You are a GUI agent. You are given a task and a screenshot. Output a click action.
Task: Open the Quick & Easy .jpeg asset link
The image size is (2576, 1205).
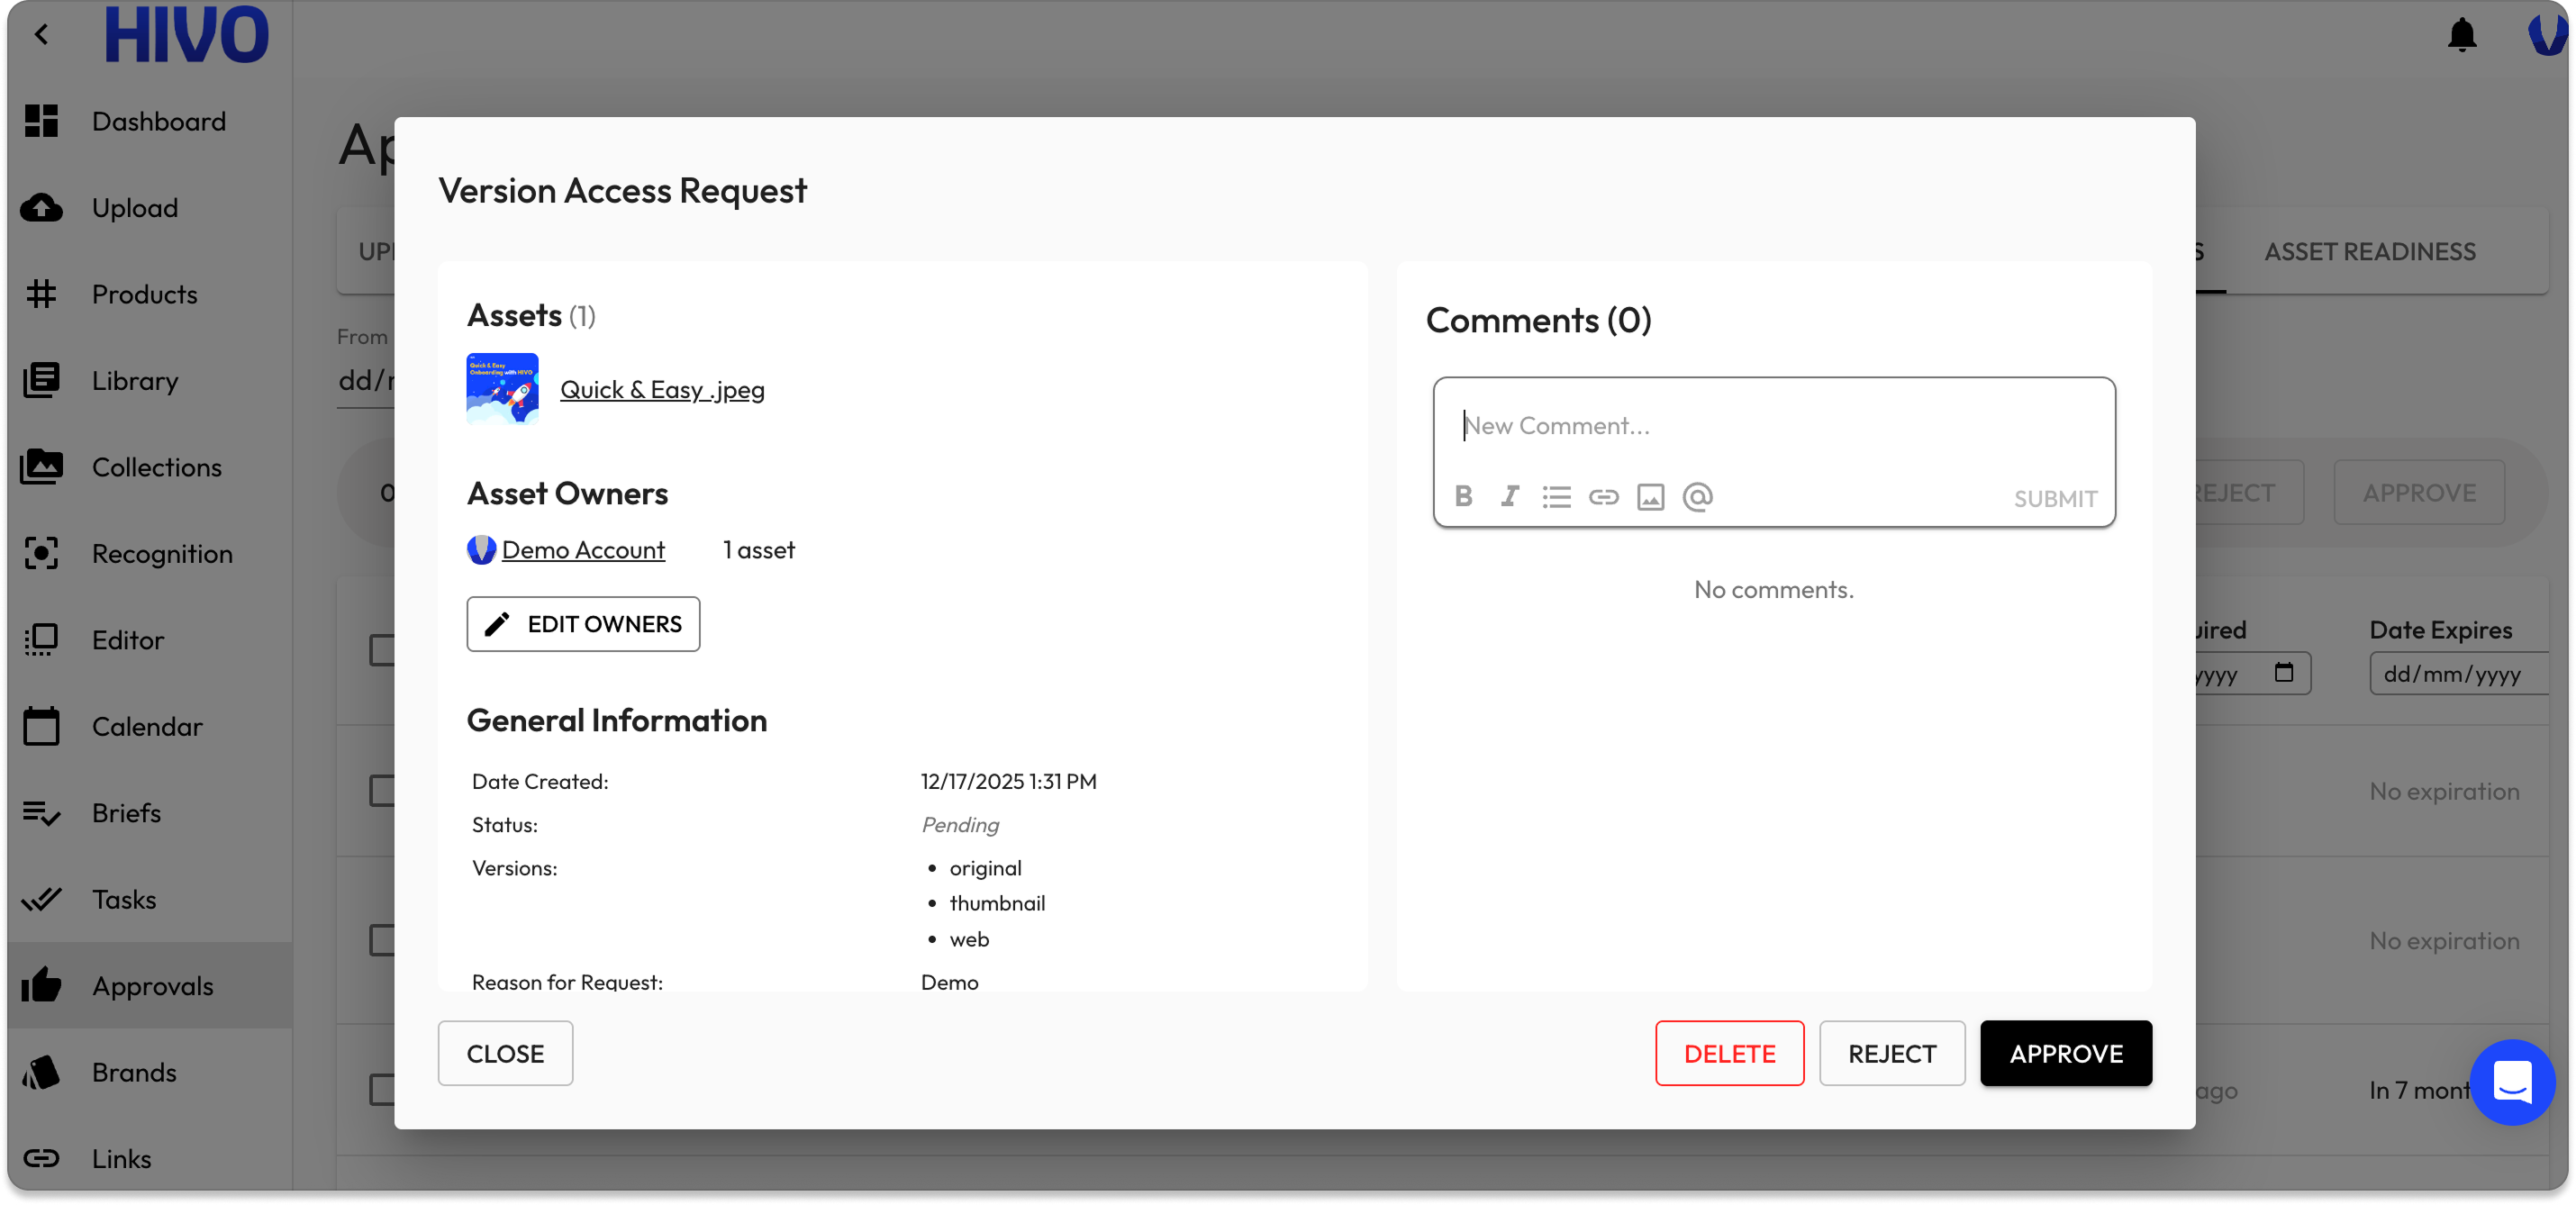point(662,389)
